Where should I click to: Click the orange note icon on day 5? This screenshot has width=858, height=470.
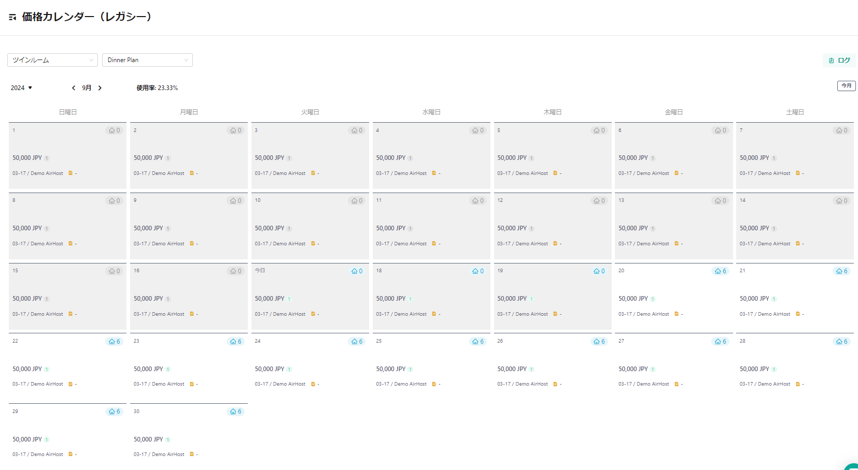555,173
